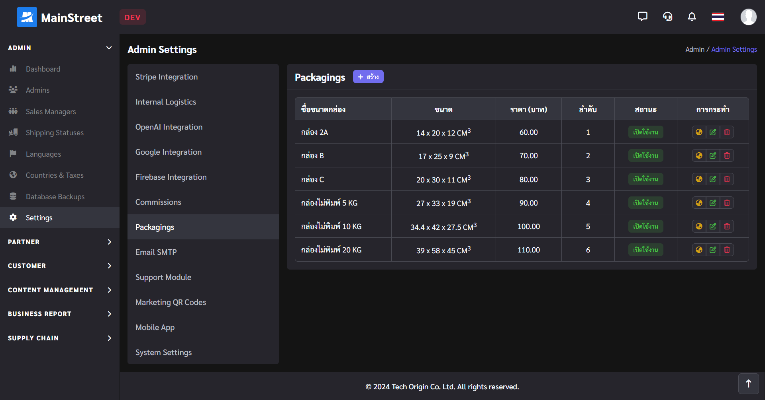Expand the BUSINESS REPORT section
Screen dimensions: 765x400
click(60, 314)
